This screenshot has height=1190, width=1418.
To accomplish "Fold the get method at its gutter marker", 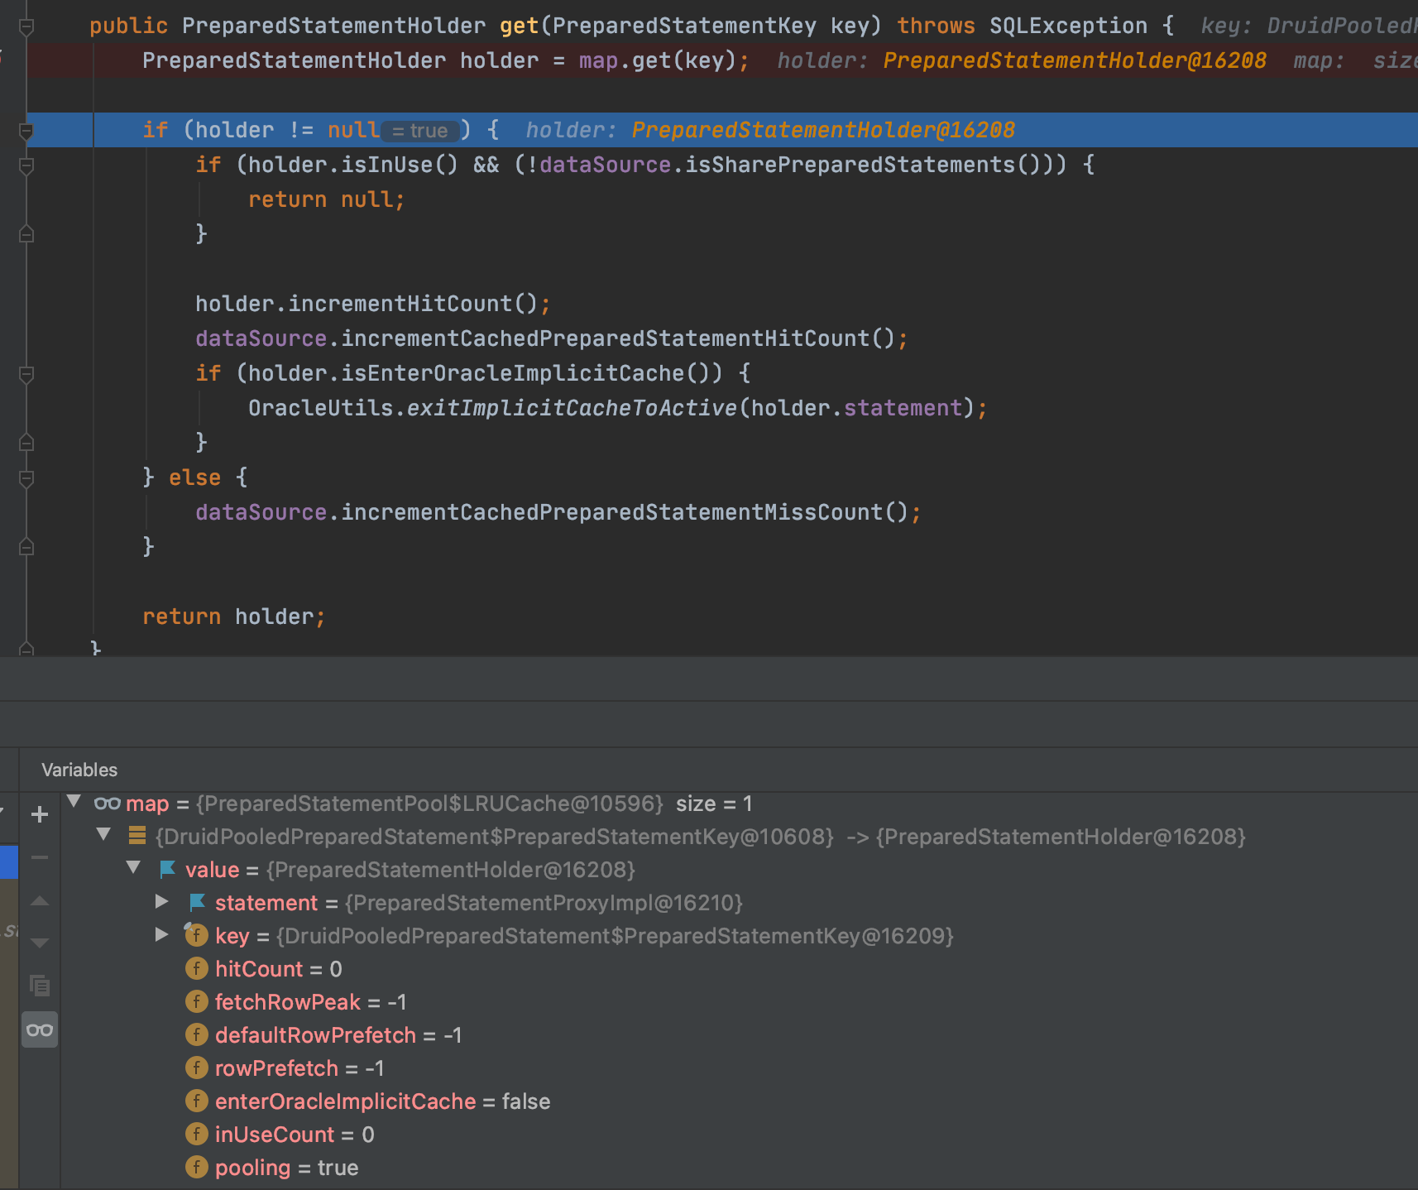I will coord(26,27).
